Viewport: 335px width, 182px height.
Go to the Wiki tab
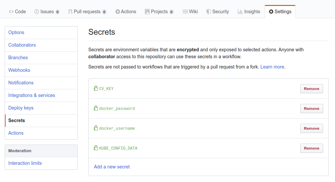pyautogui.click(x=190, y=12)
